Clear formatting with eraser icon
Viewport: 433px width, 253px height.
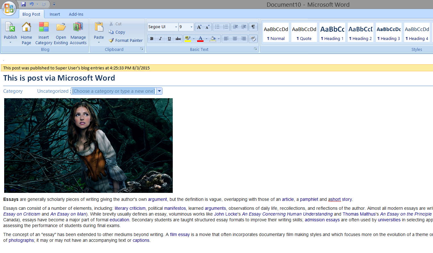(253, 39)
